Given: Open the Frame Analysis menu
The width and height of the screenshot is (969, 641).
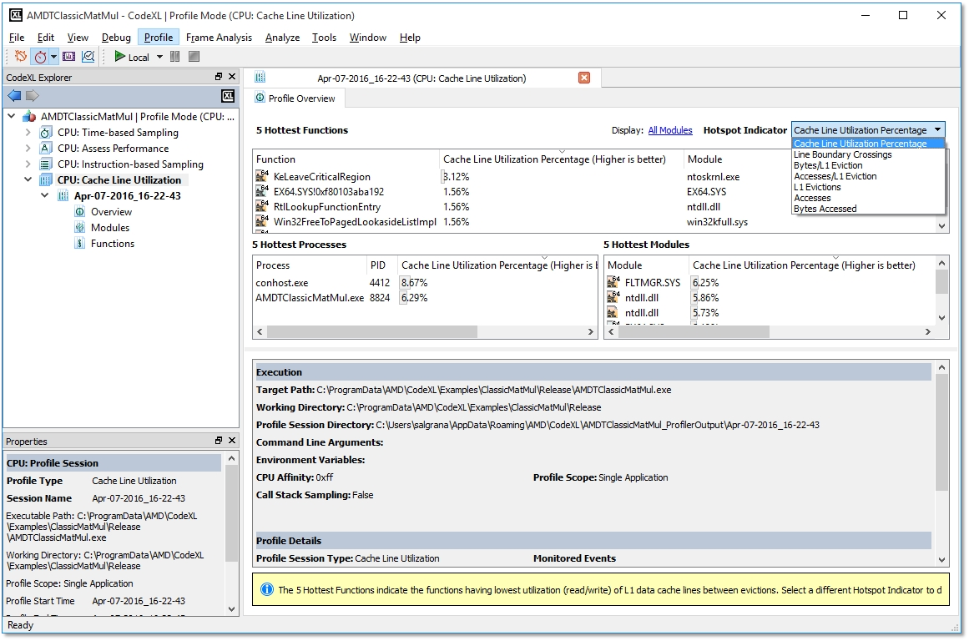Looking at the screenshot, I should coord(219,37).
